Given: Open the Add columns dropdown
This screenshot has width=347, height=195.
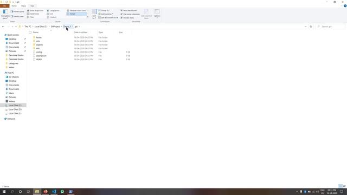Looking at the screenshot, I should pyautogui.click(x=106, y=14).
